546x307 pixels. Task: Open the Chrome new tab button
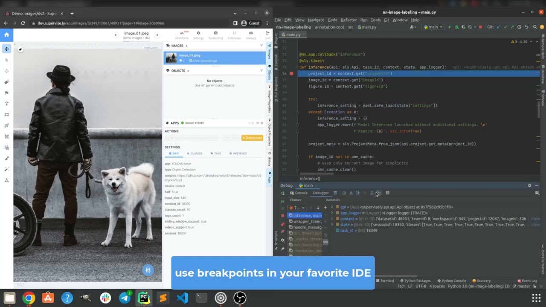(x=72, y=13)
